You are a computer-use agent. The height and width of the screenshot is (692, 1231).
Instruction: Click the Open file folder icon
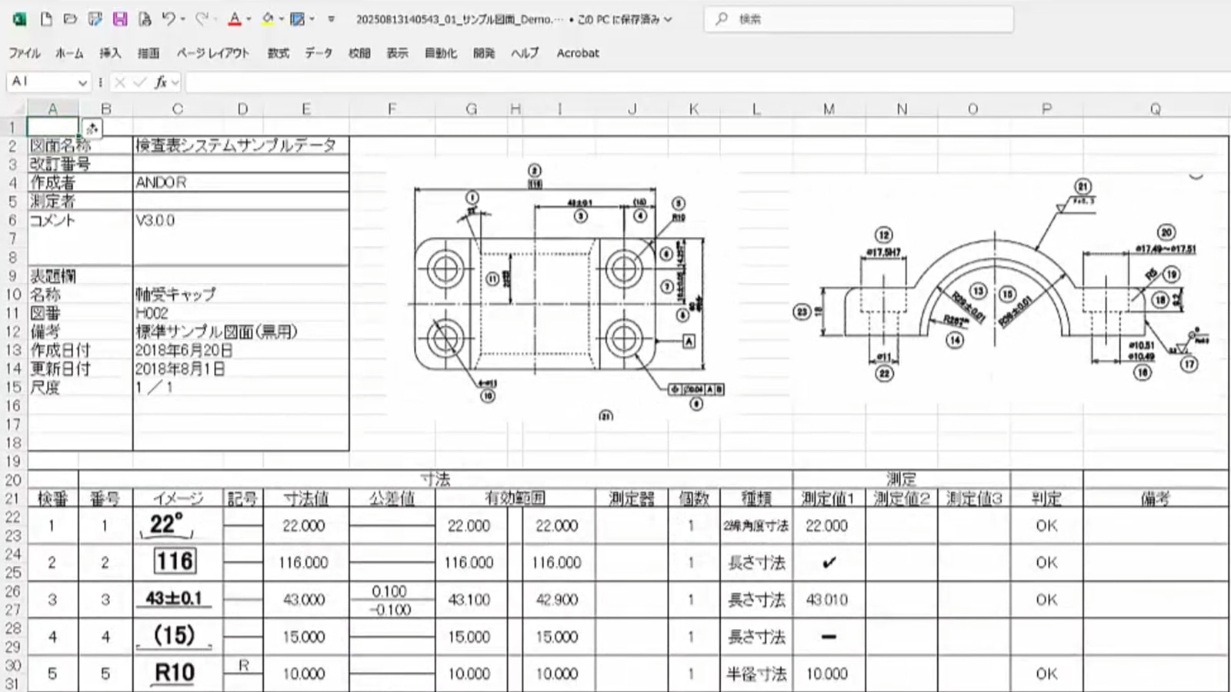pos(70,19)
